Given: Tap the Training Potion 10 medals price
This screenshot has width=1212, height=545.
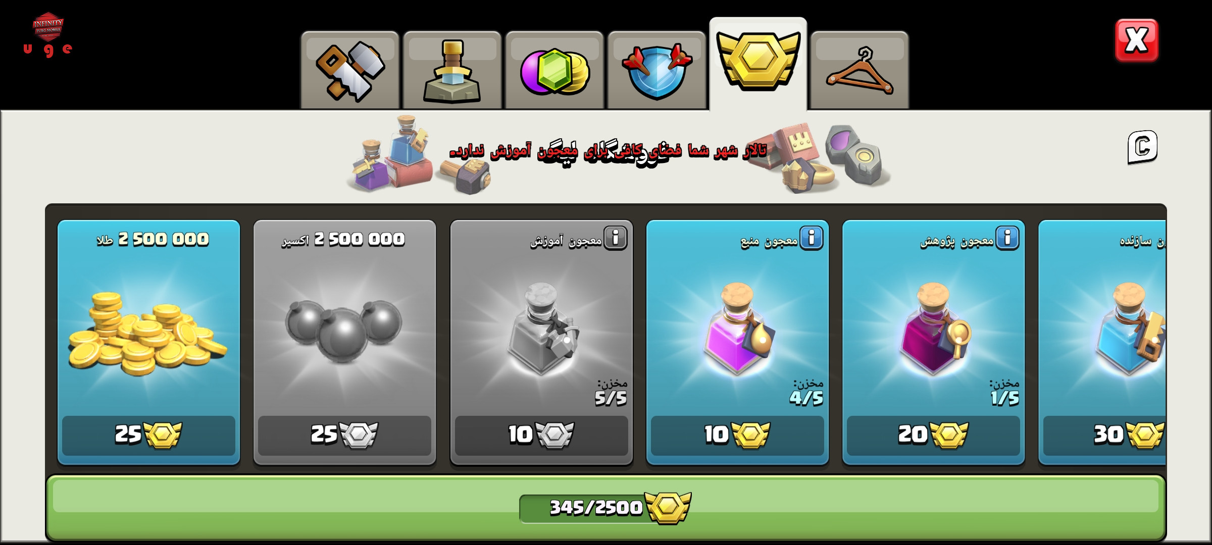Looking at the screenshot, I should (x=541, y=435).
